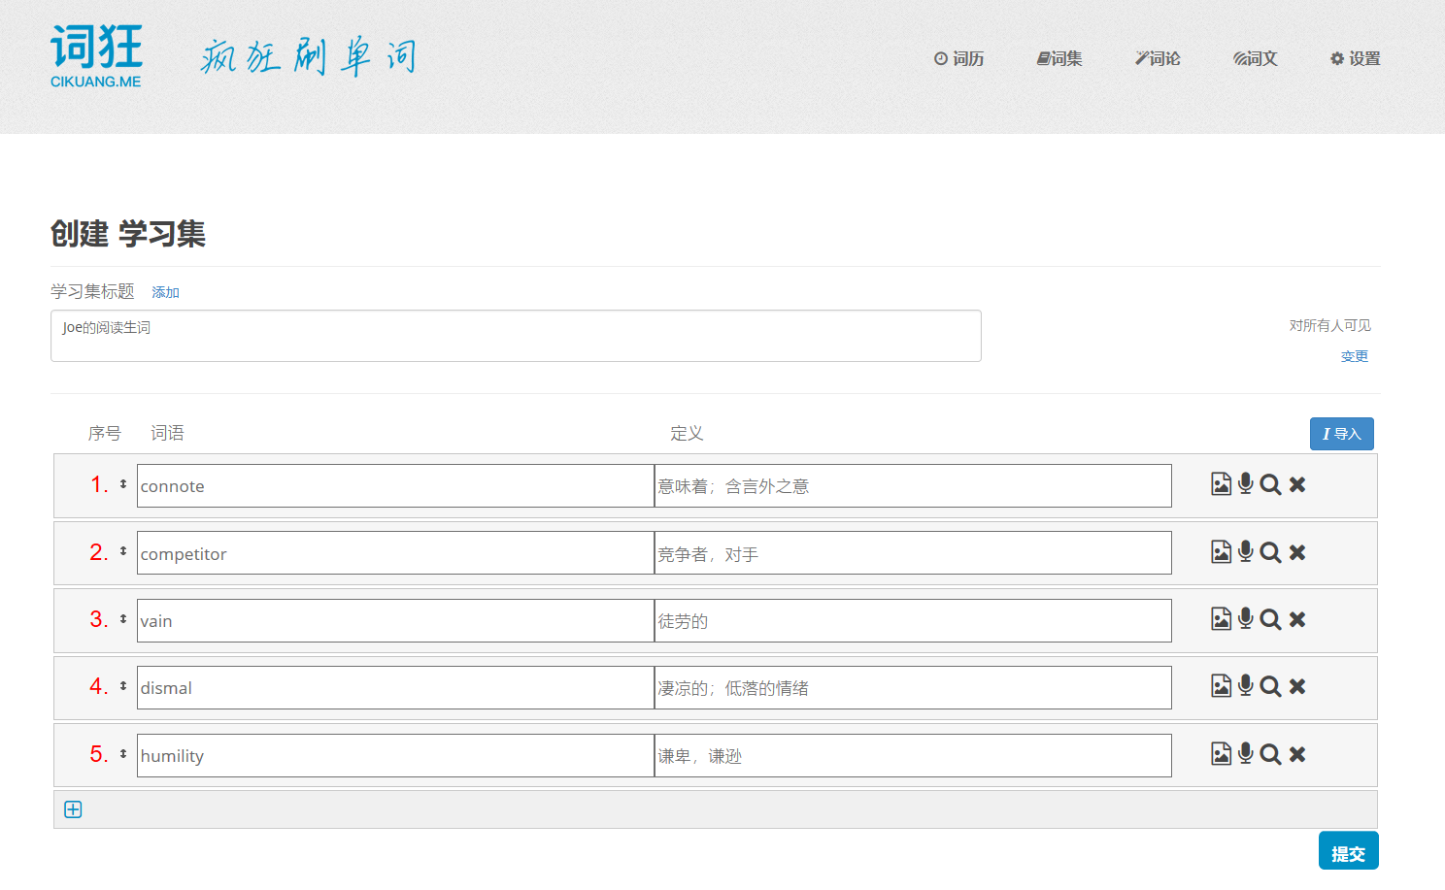Click the reorder handle on row 1
The height and width of the screenshot is (890, 1445).
[123, 484]
